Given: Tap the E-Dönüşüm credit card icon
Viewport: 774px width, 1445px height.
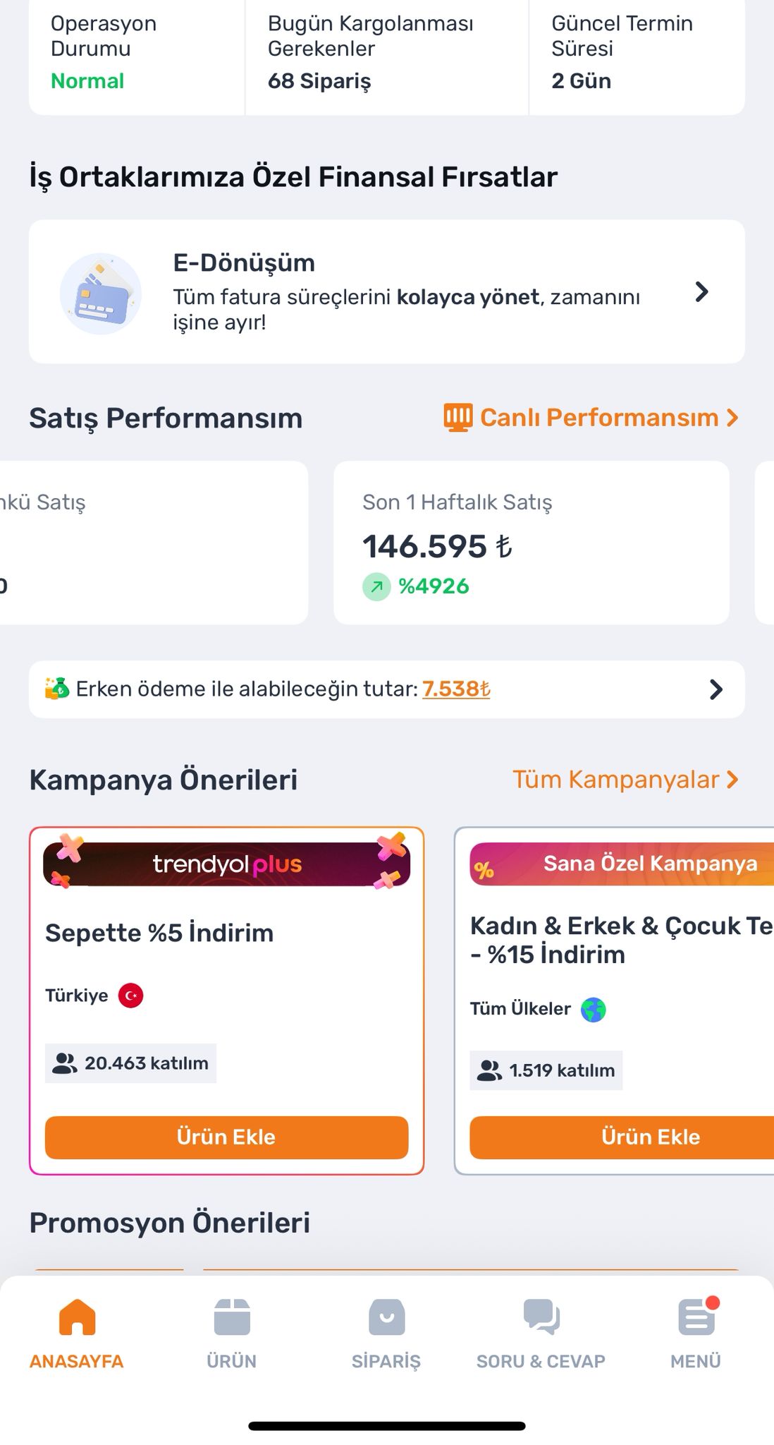Looking at the screenshot, I should tap(101, 294).
